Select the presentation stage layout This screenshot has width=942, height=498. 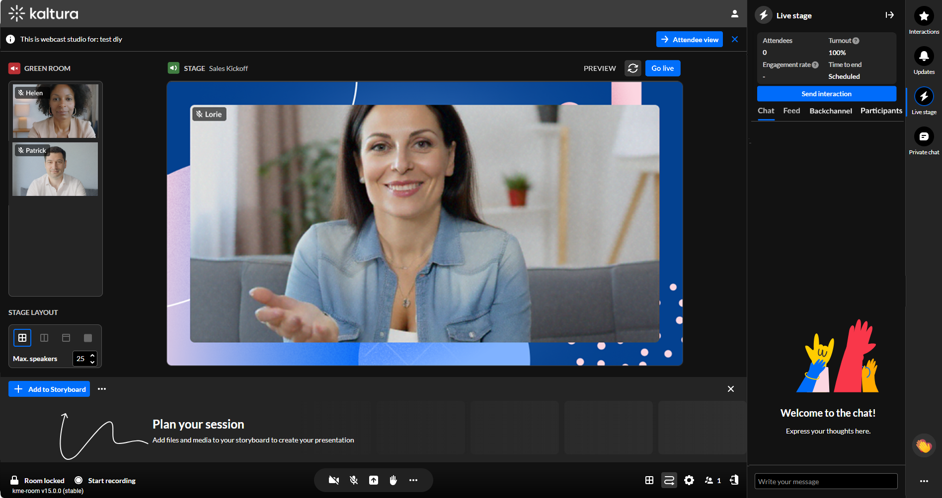(x=66, y=338)
